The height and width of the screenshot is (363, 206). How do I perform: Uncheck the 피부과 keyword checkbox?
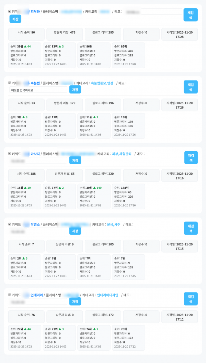click(x=10, y=11)
